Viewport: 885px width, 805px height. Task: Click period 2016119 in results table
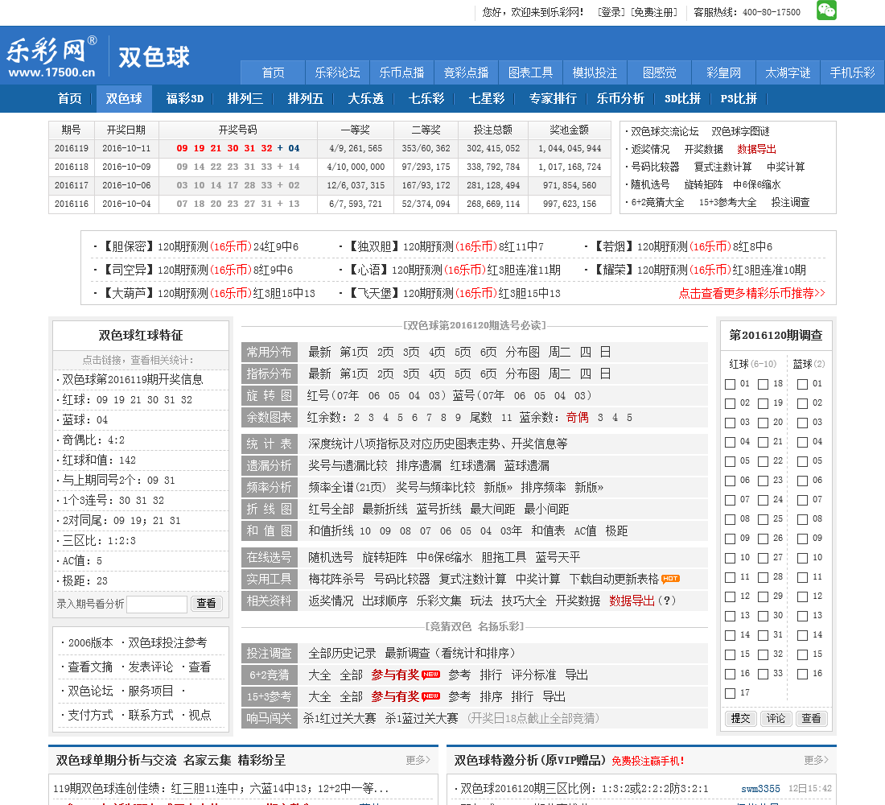[72, 149]
